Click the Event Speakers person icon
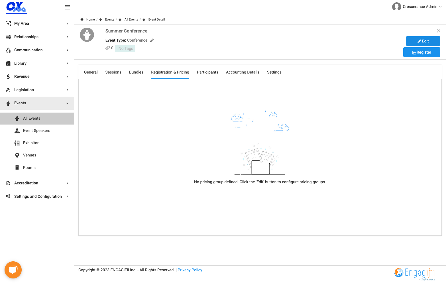Viewport: 446px width, 283px height. [x=17, y=131]
